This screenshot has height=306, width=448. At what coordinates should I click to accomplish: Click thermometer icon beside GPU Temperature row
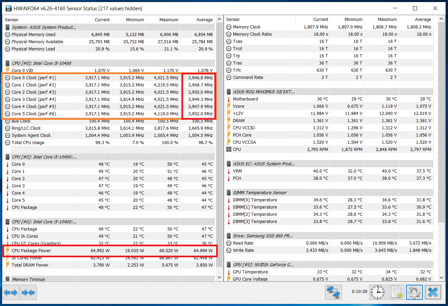coord(229,272)
